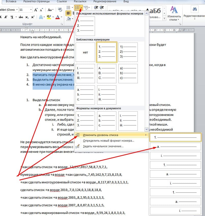
Task: Open the Multilevel list button
Action: (x=86, y=7)
